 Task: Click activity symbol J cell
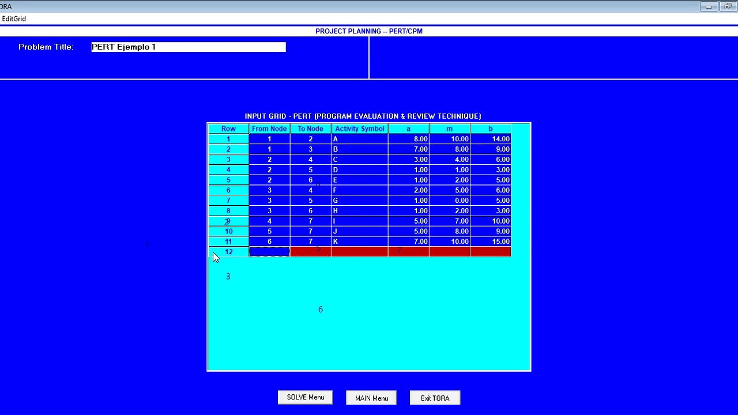[359, 231]
